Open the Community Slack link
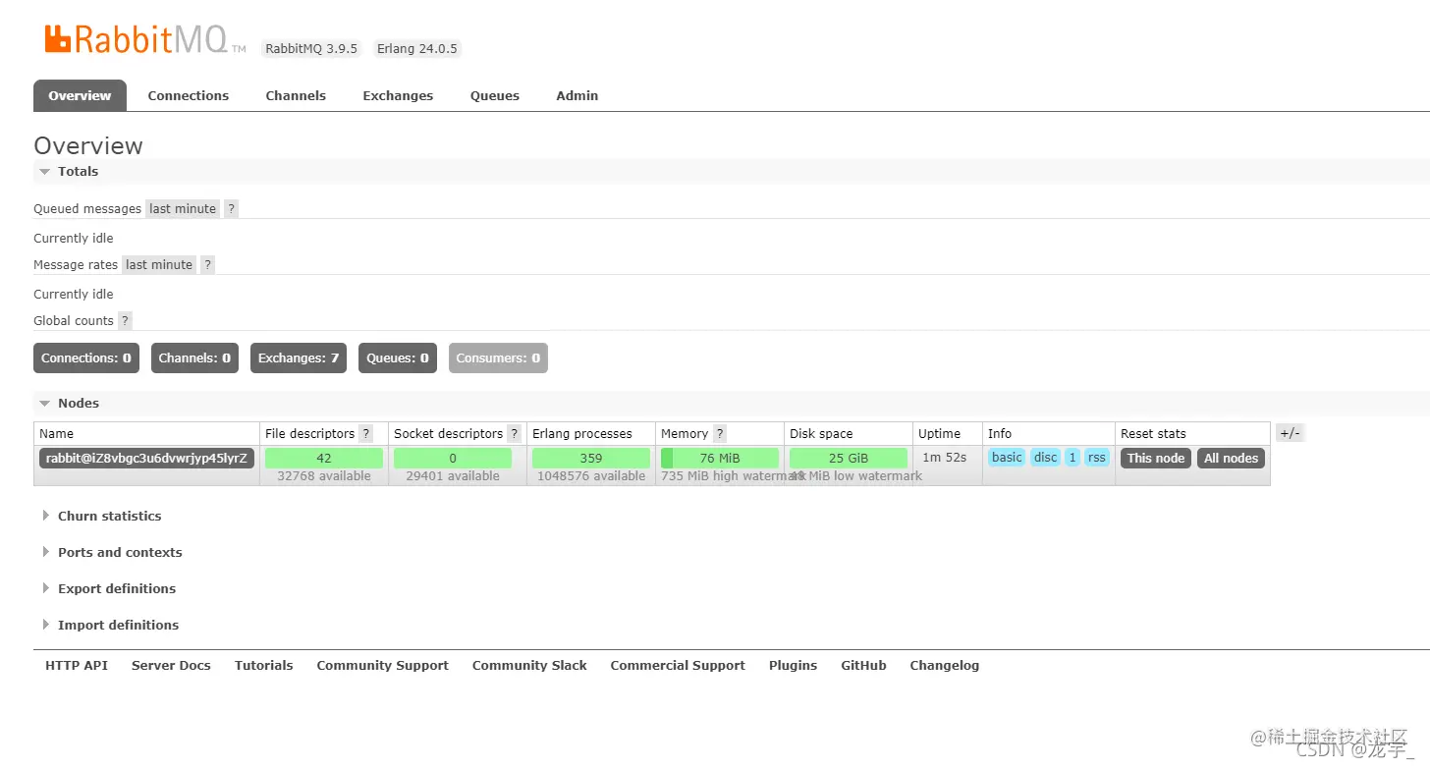The width and height of the screenshot is (1430, 769). click(529, 665)
